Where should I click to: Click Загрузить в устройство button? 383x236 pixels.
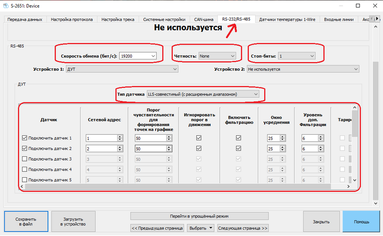click(73, 221)
